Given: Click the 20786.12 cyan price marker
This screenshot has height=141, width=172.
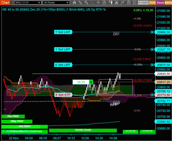Looking at the screenshot, I should tap(163, 91).
